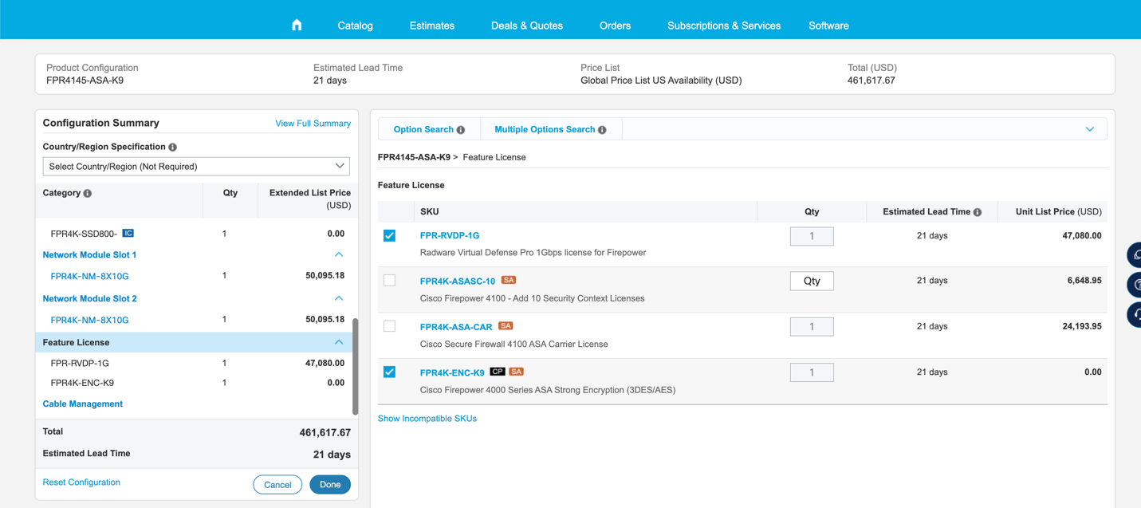Click View Full Summary link
Viewport: 1141px width, 508px height.
313,124
